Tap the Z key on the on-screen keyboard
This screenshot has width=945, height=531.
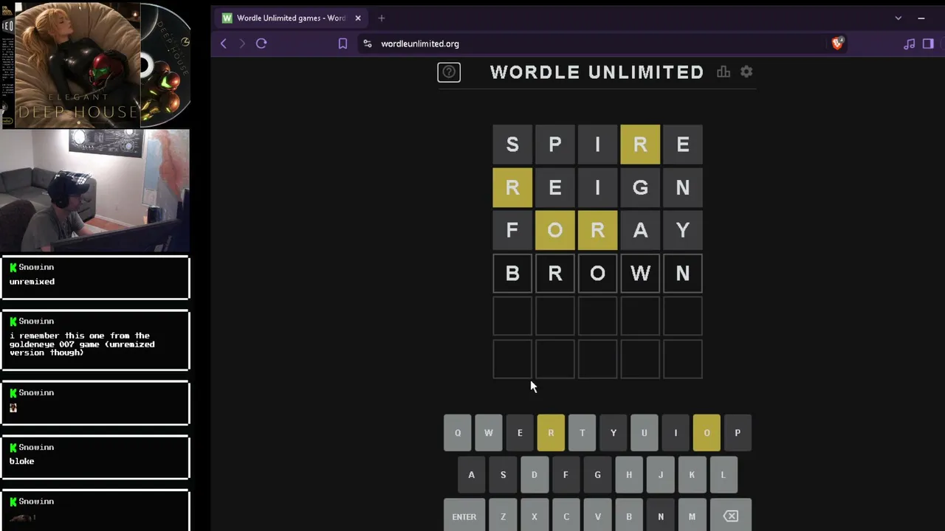tap(503, 516)
